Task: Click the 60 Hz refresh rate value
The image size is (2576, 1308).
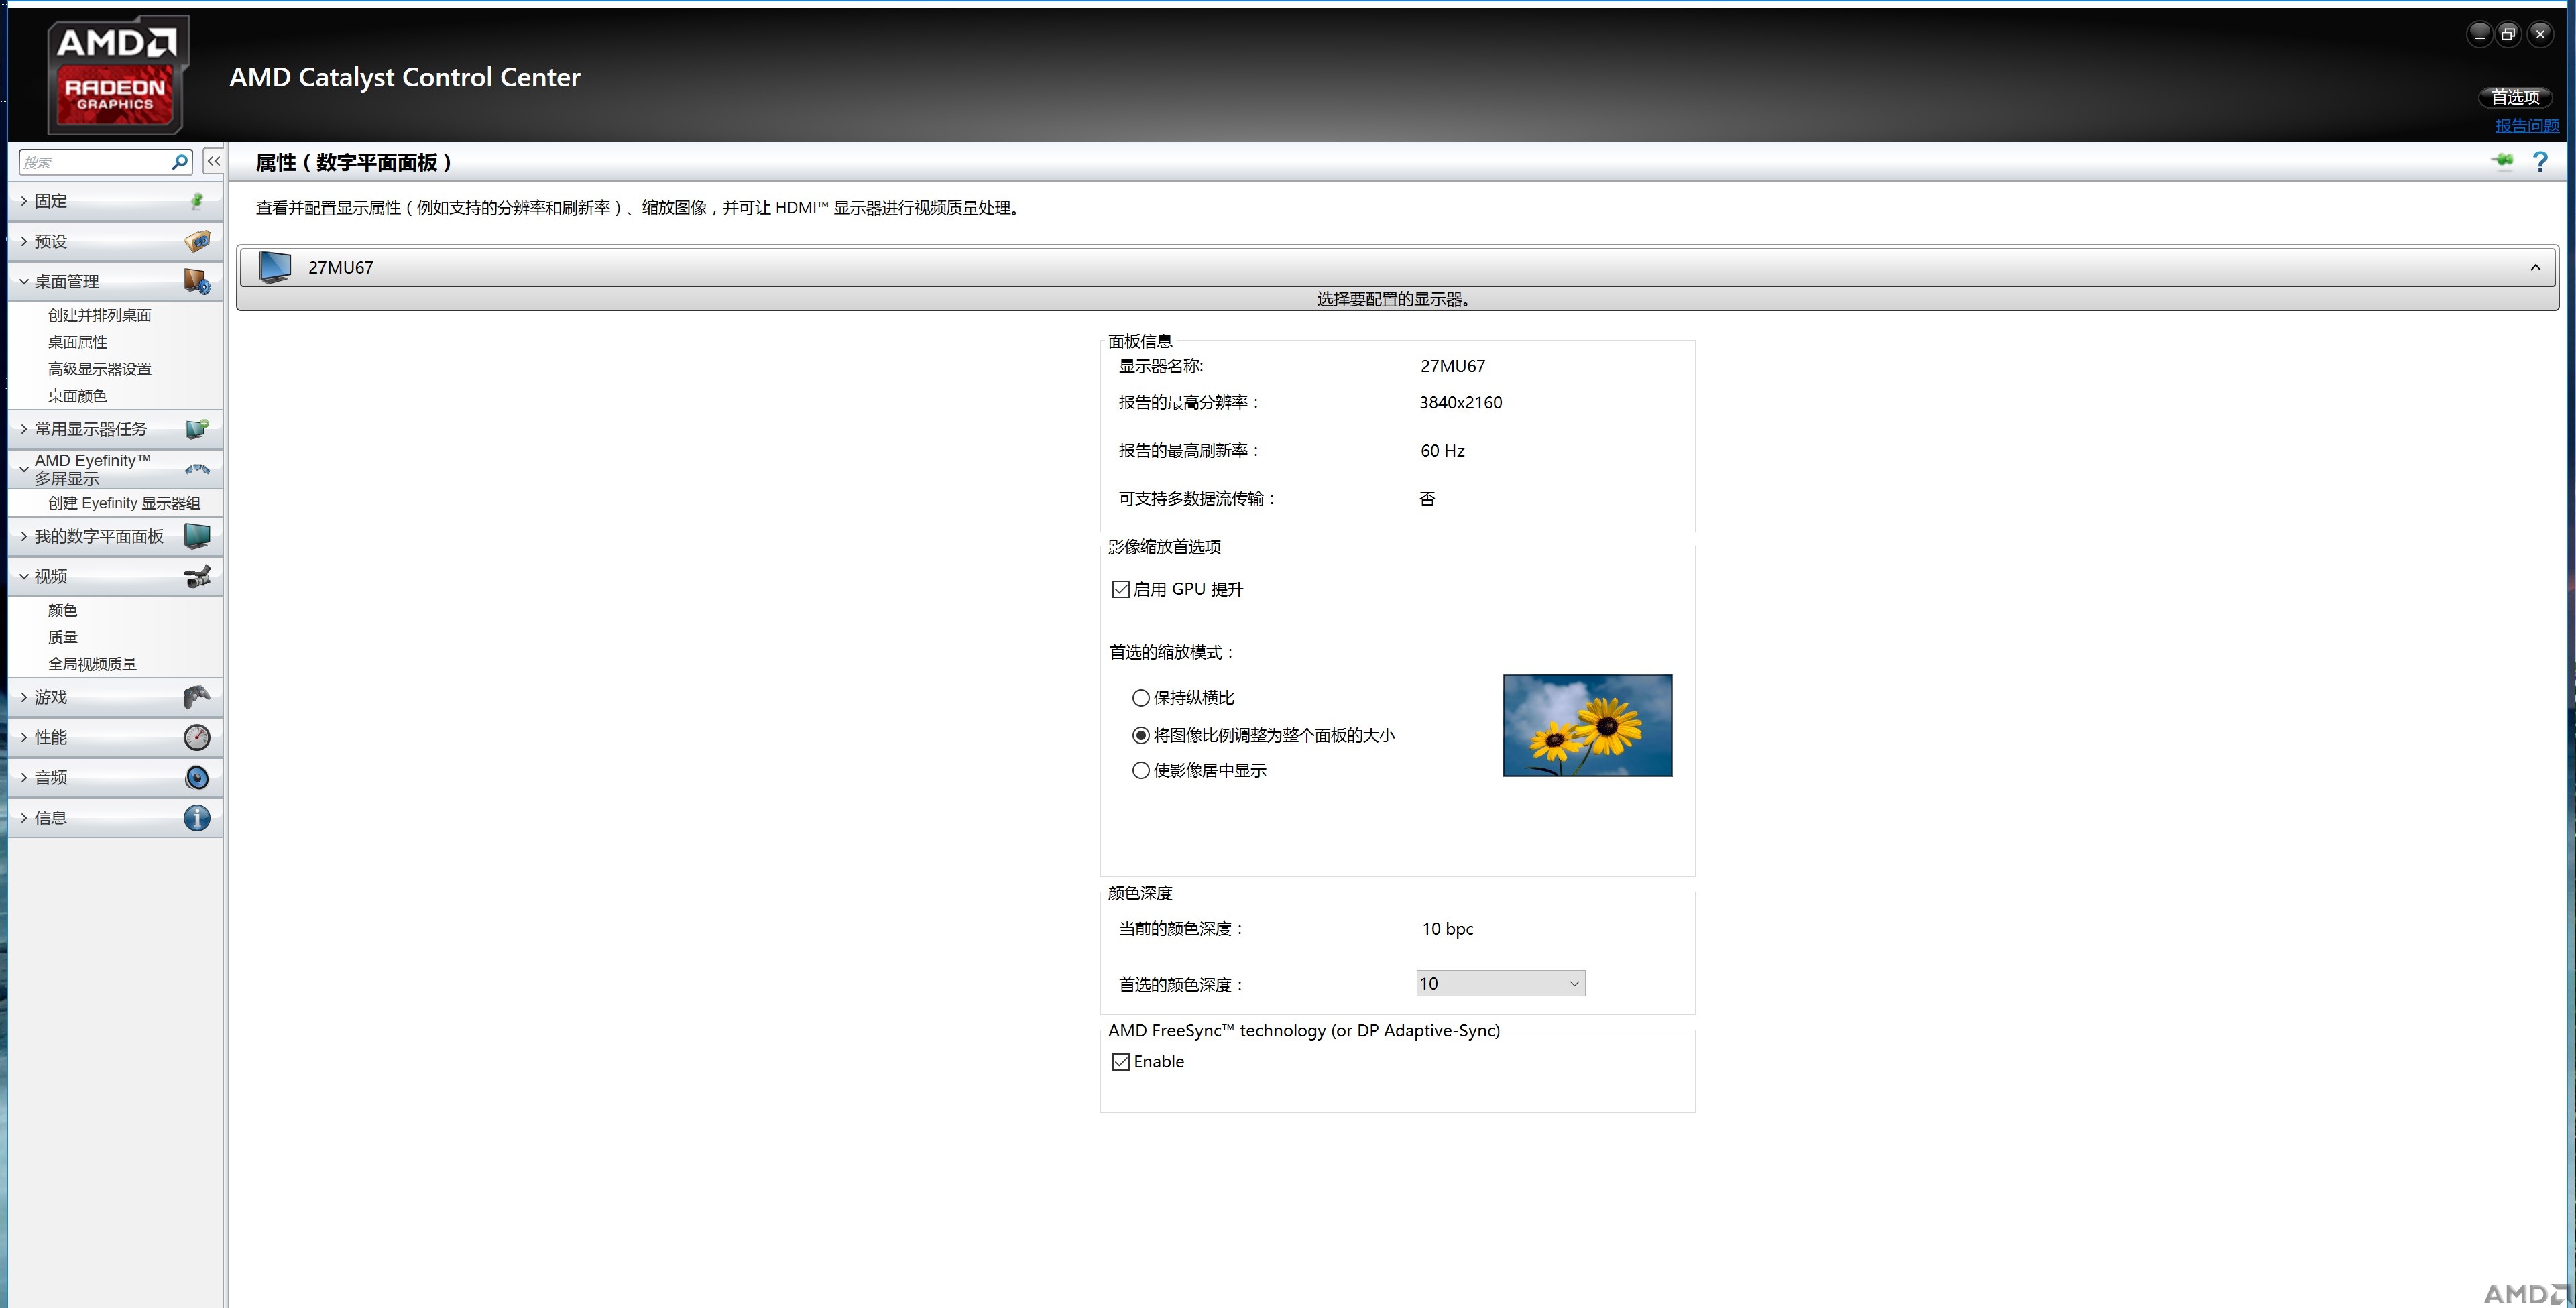Action: pos(1442,451)
